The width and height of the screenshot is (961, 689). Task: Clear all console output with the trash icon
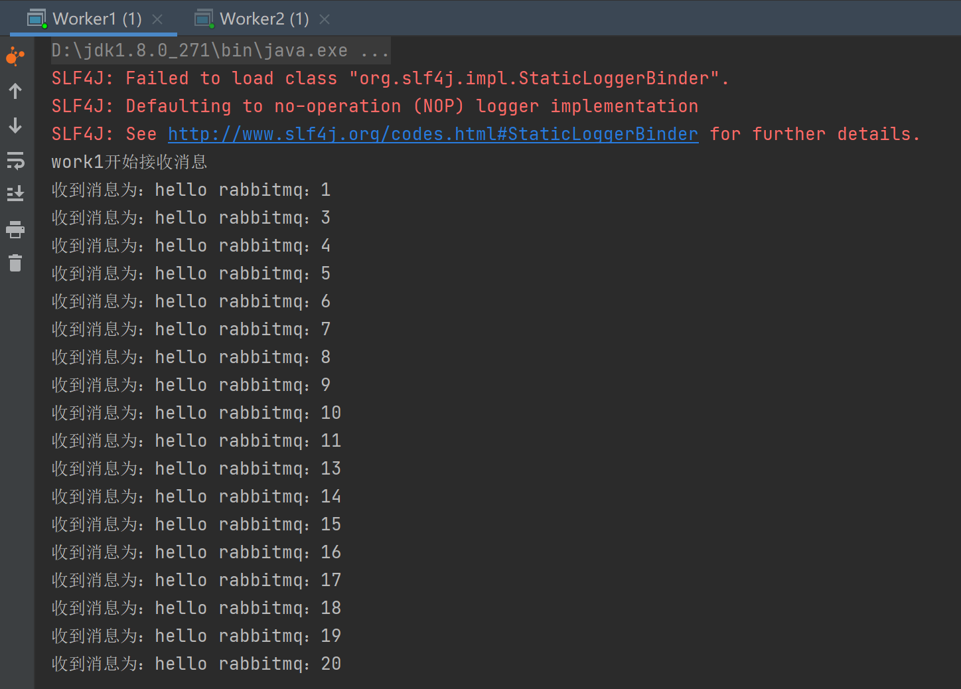tap(15, 263)
